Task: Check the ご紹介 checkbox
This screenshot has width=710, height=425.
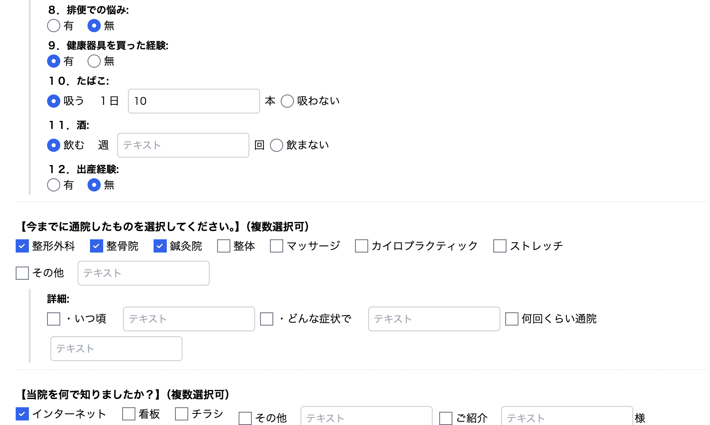Action: coord(445,418)
